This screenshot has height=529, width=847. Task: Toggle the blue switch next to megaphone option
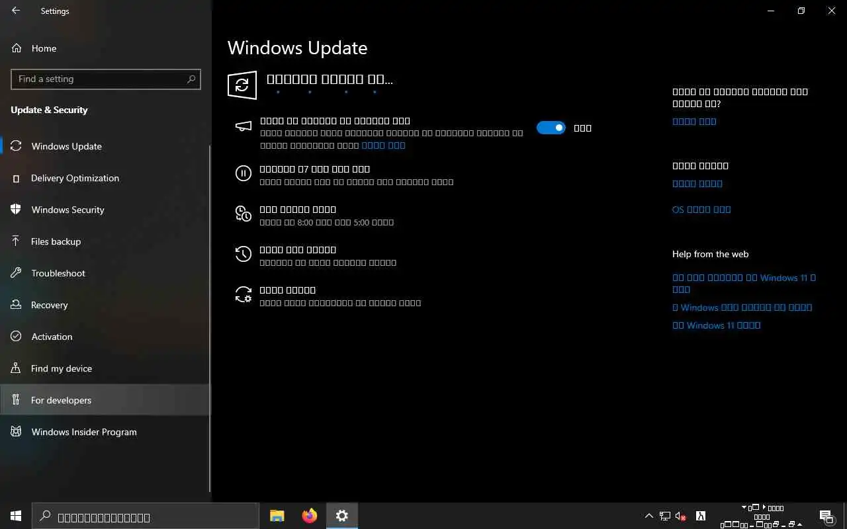[x=551, y=128]
